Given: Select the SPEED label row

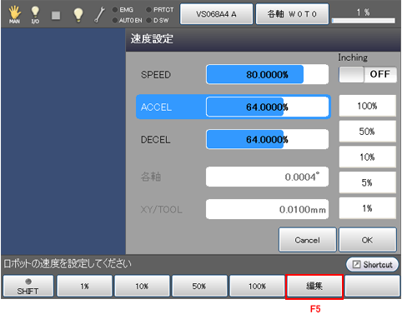Looking at the screenshot, I should tap(156, 75).
